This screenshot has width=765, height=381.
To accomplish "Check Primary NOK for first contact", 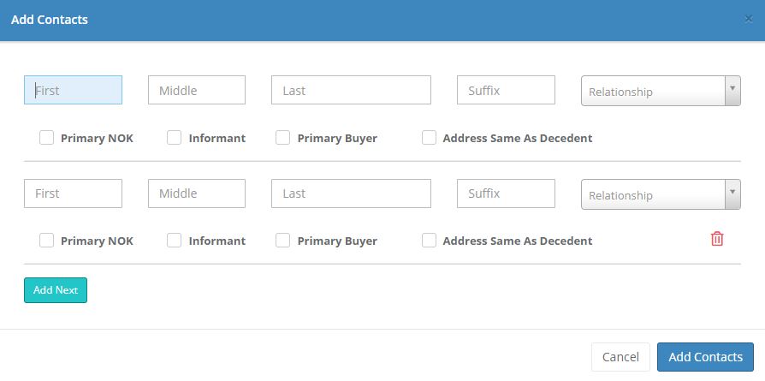I will coord(47,138).
